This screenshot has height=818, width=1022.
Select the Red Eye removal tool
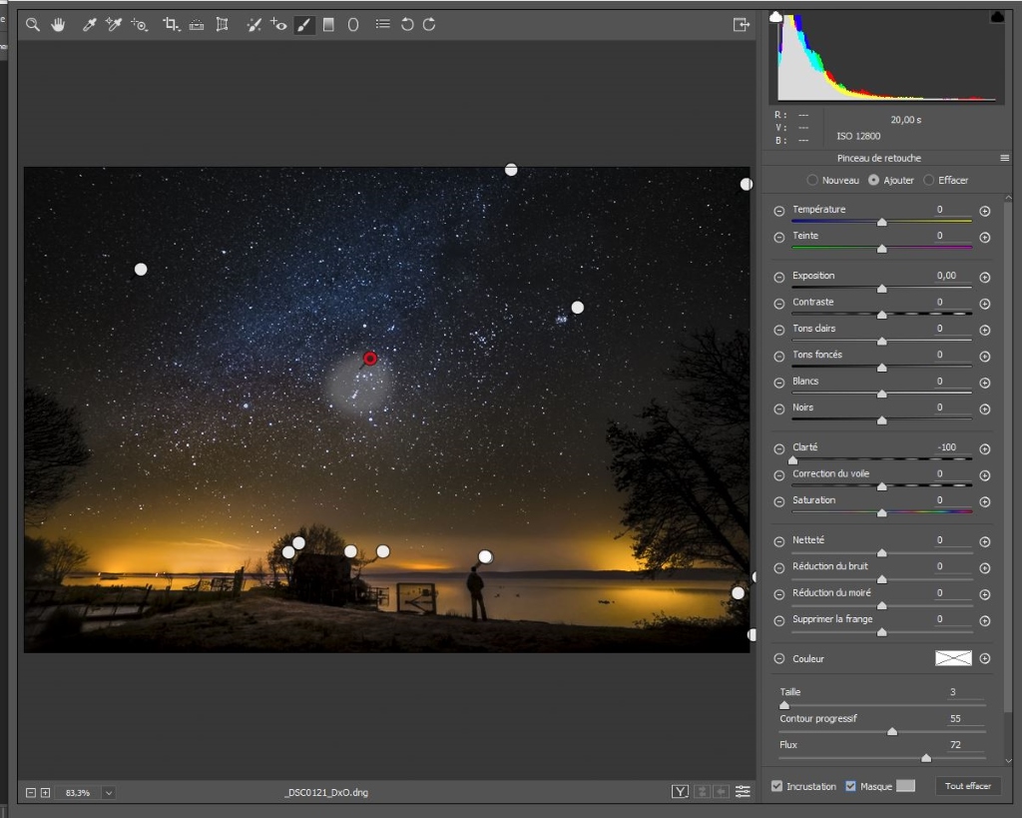(278, 25)
